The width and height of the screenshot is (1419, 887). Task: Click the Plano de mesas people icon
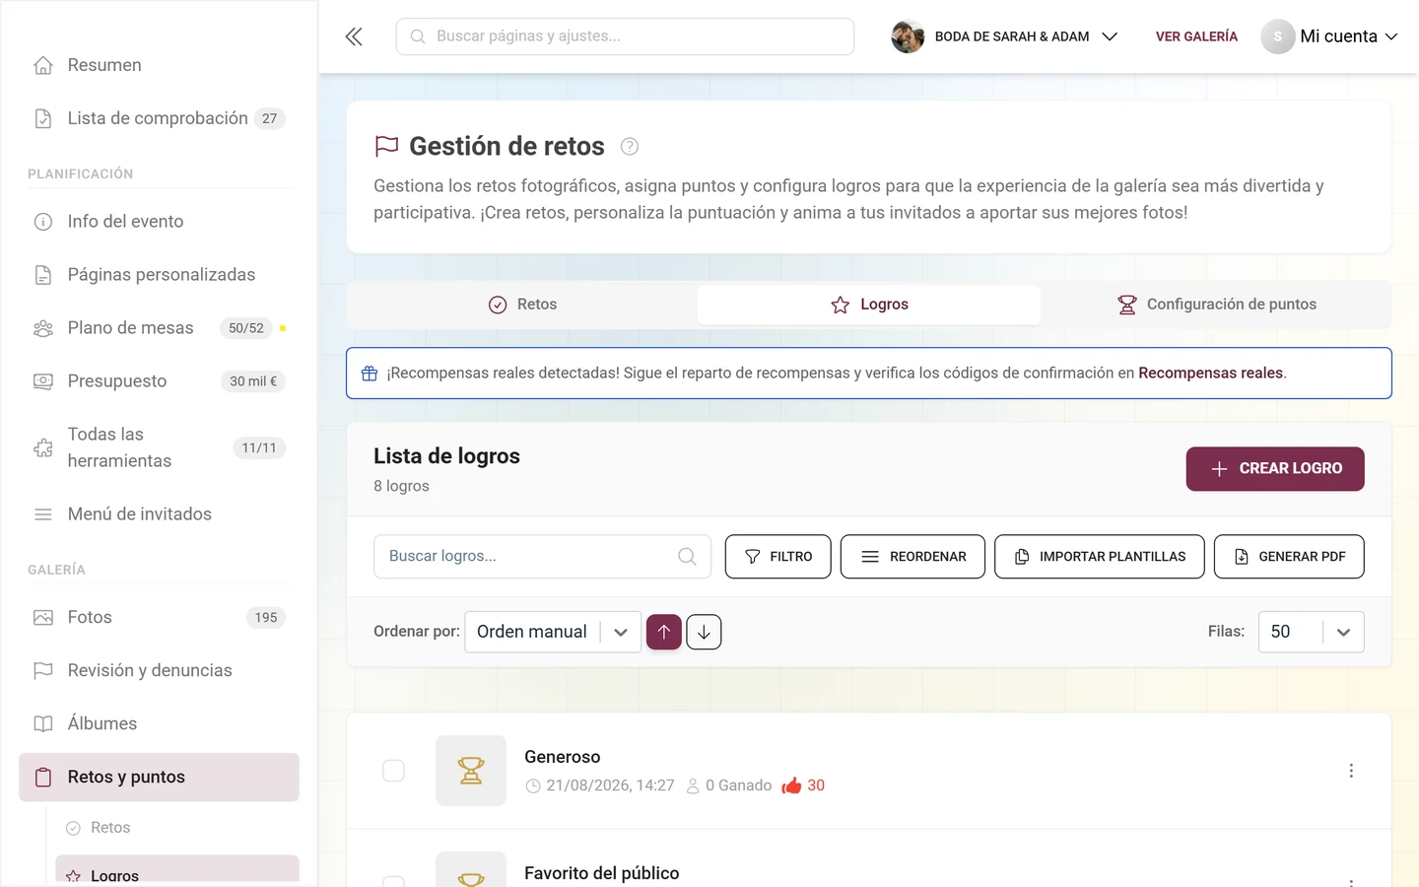[x=43, y=328]
